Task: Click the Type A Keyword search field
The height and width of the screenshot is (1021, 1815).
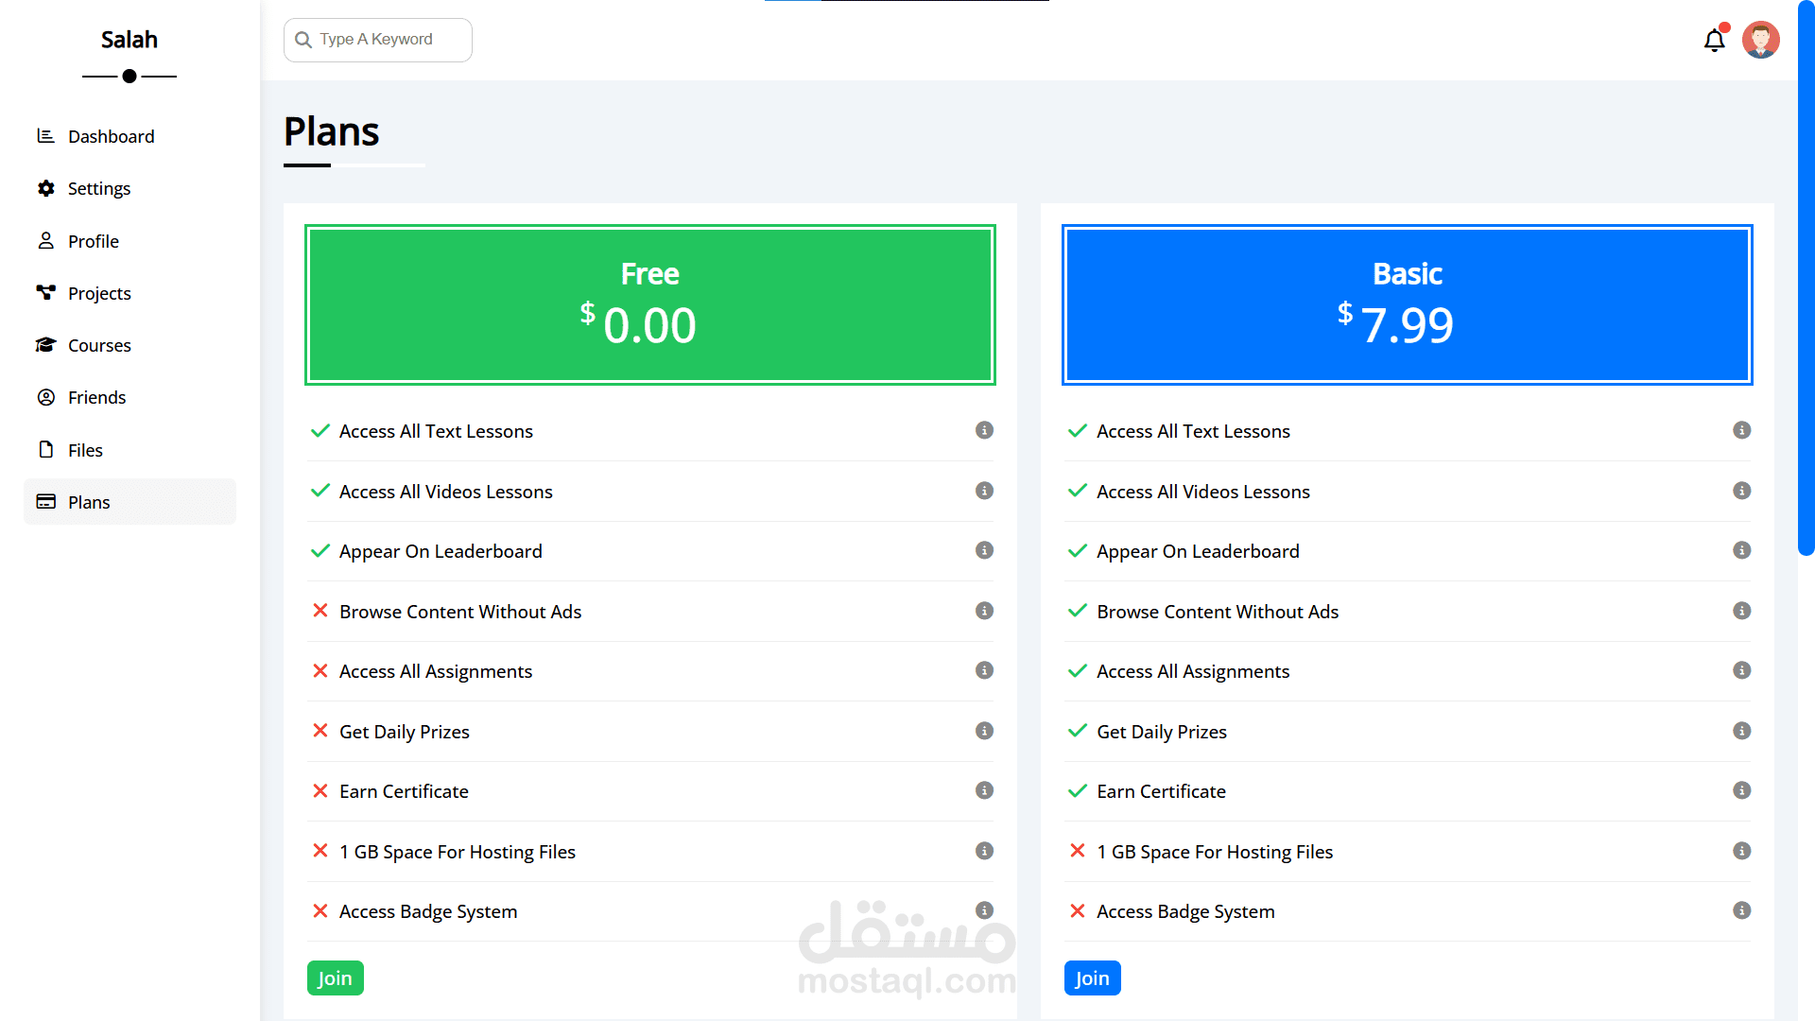Action: (x=388, y=40)
